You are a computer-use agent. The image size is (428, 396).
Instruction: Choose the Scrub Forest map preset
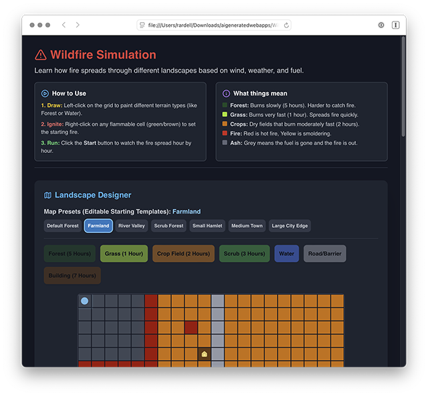tap(169, 226)
